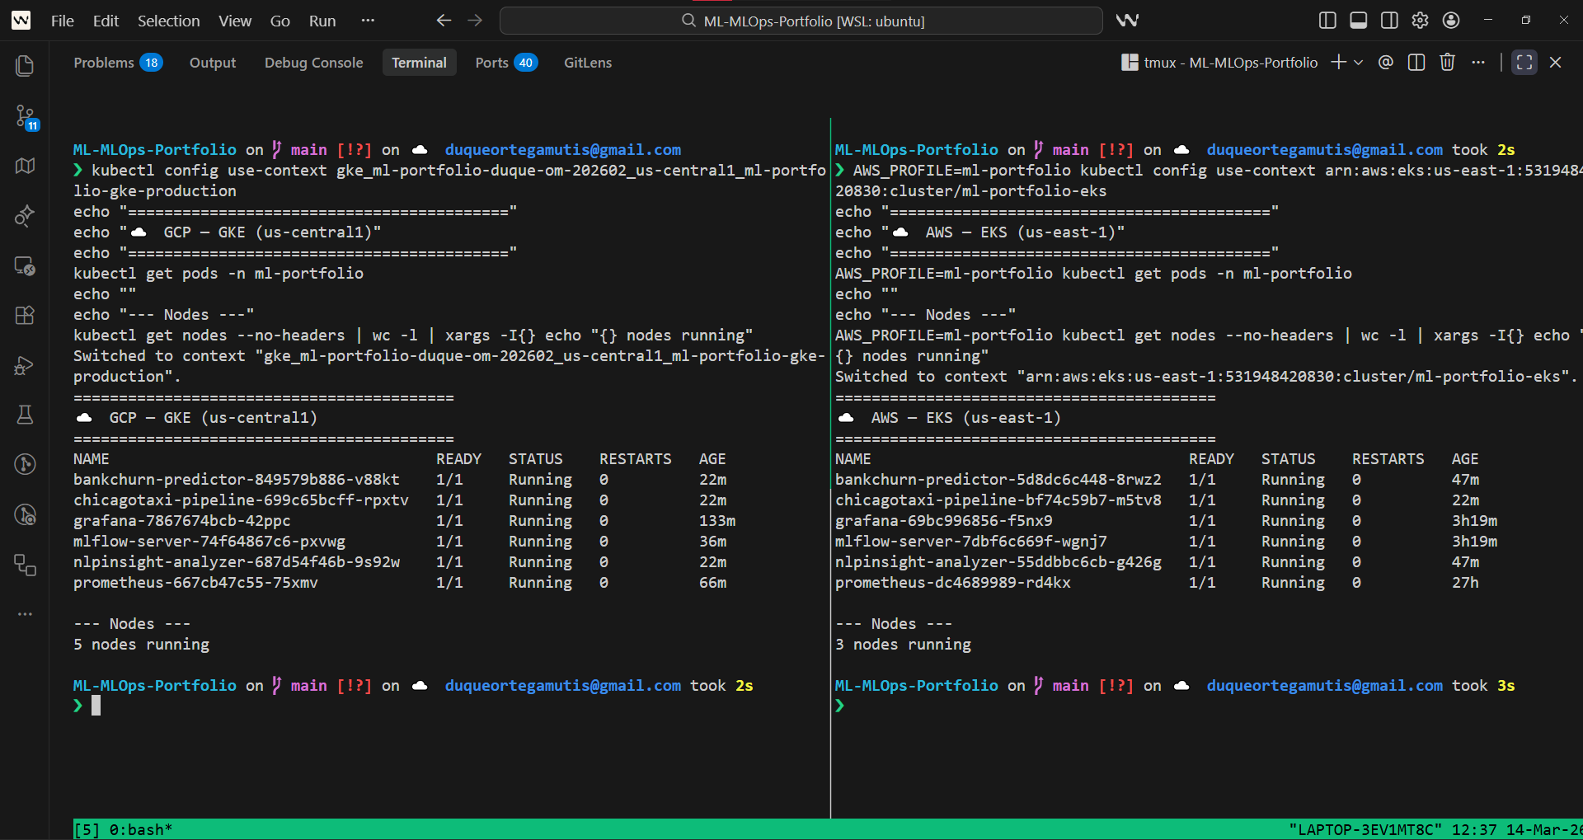
Task: Expand the new terminal launch profile dropdown
Action: click(1359, 63)
